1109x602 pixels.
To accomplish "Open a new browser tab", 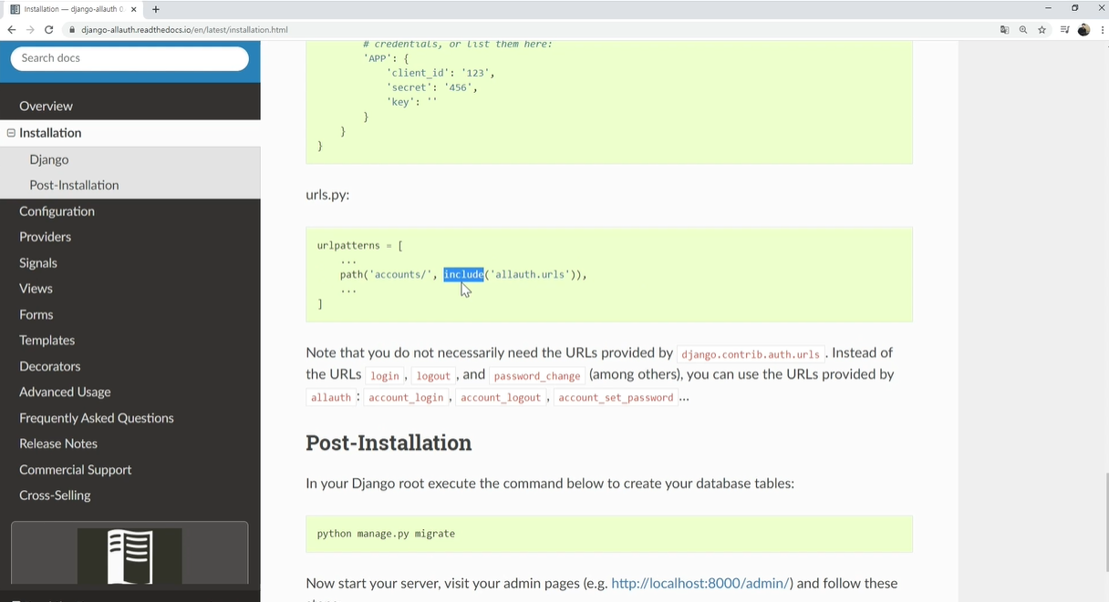I will [156, 9].
